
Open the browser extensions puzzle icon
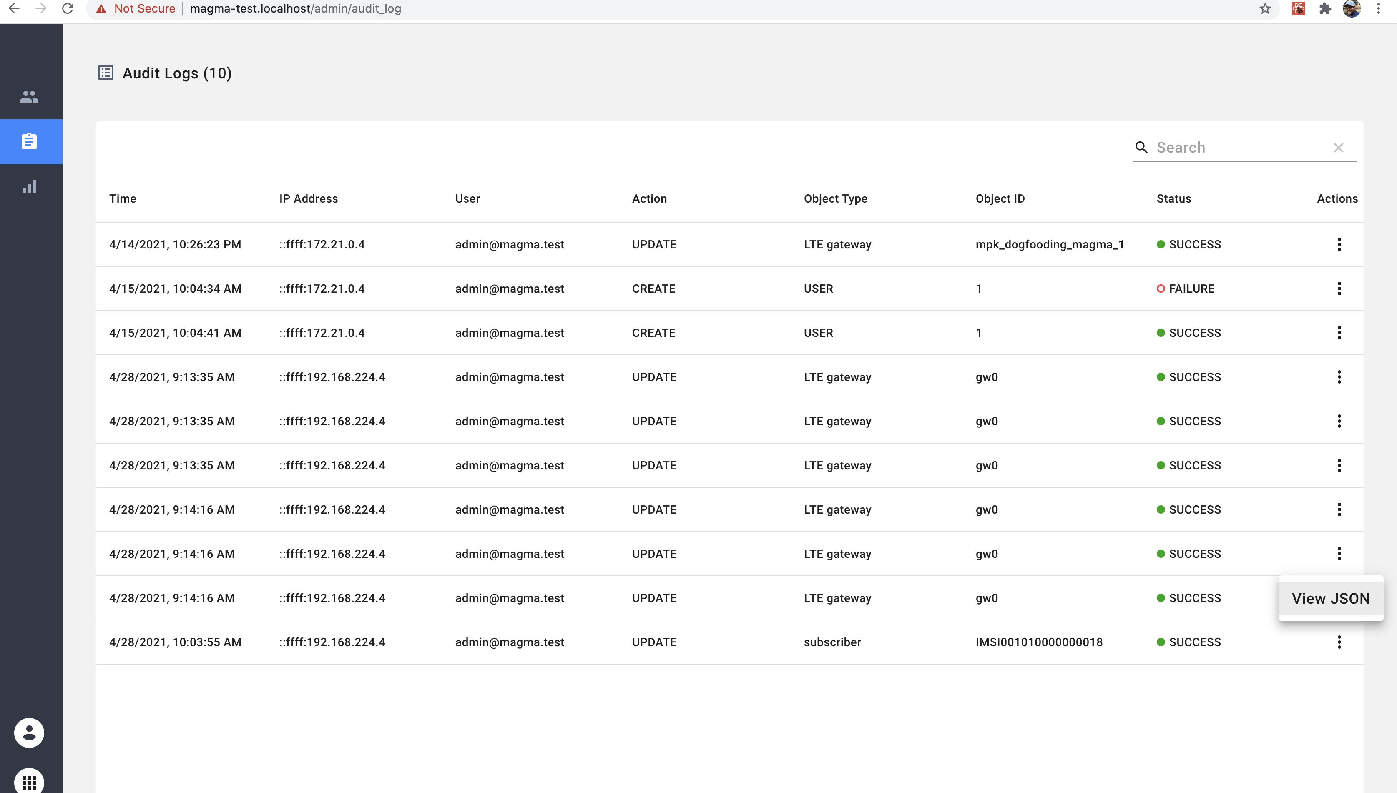(1326, 9)
